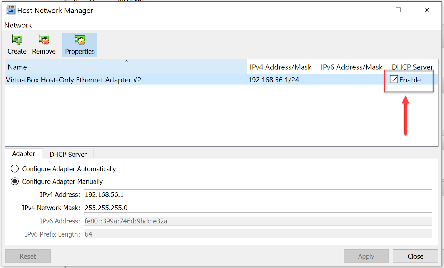Enable the DHCP Server checkbox
Image resolution: width=444 pixels, height=268 pixels.
click(x=394, y=80)
